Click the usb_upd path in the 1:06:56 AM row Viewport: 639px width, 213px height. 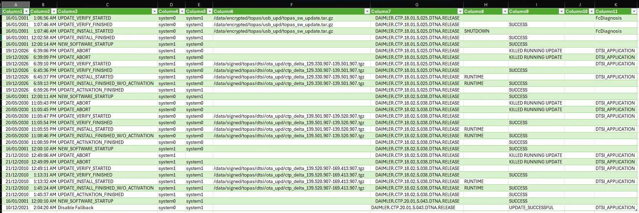tap(292, 18)
